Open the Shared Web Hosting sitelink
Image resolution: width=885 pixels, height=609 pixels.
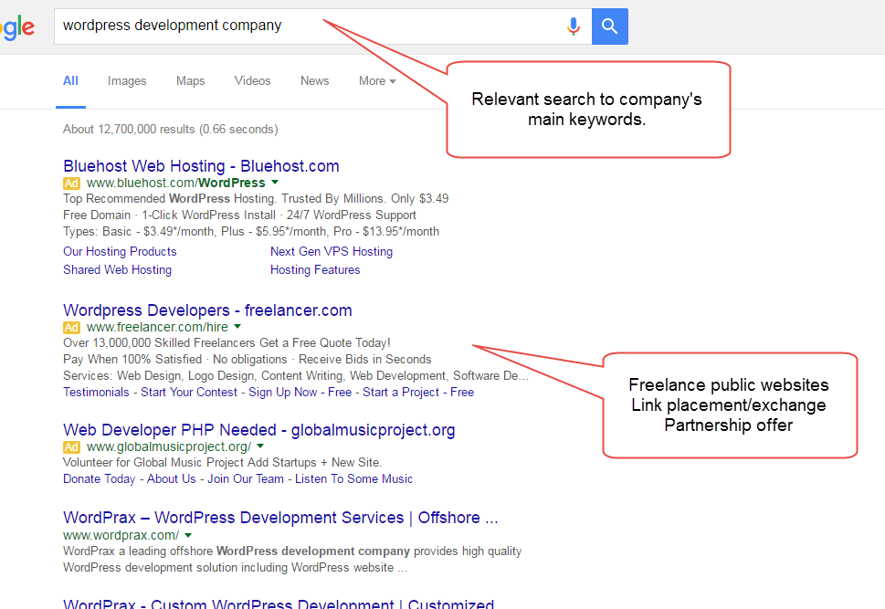118,269
